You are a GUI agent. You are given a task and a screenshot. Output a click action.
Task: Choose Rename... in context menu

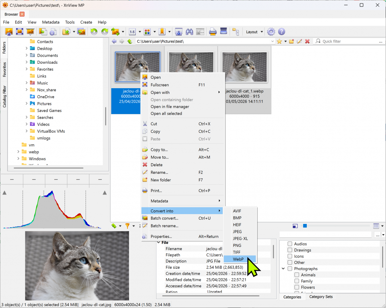pos(182,172)
